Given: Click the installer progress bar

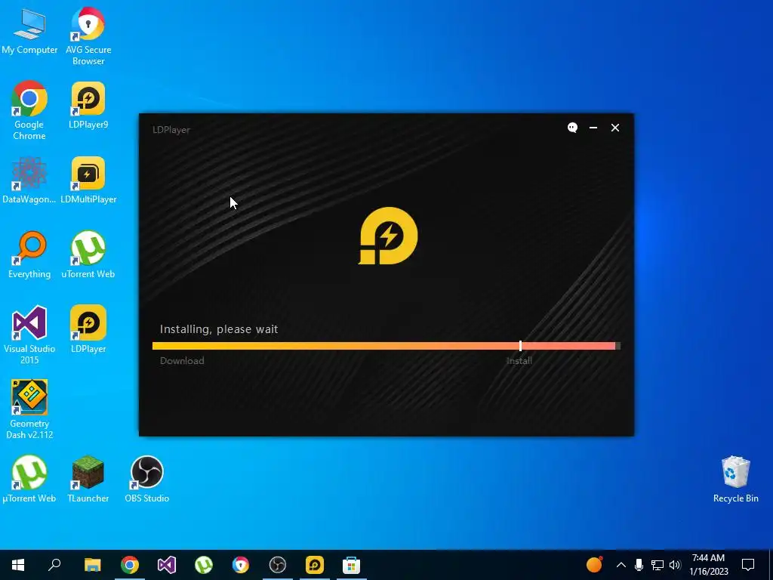Looking at the screenshot, I should coord(386,346).
